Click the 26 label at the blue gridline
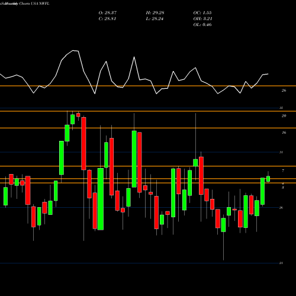This screenshot has height=296, width=296. (x=281, y=208)
